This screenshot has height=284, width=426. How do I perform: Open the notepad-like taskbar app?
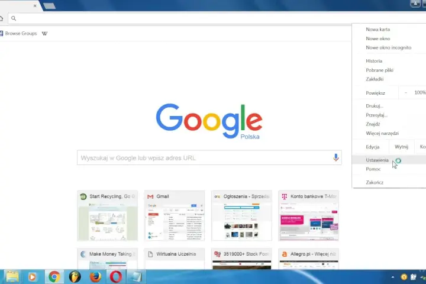tap(136, 277)
